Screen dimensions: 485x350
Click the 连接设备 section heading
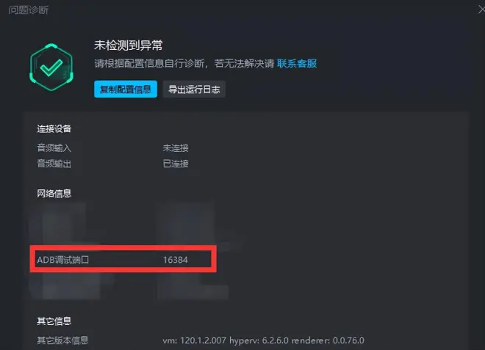pos(54,128)
